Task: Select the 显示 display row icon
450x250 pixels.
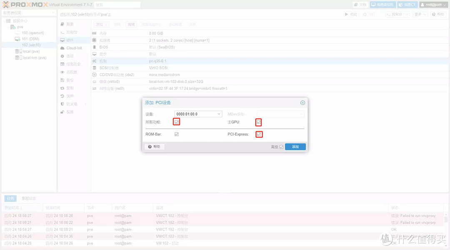Action: 95,54
